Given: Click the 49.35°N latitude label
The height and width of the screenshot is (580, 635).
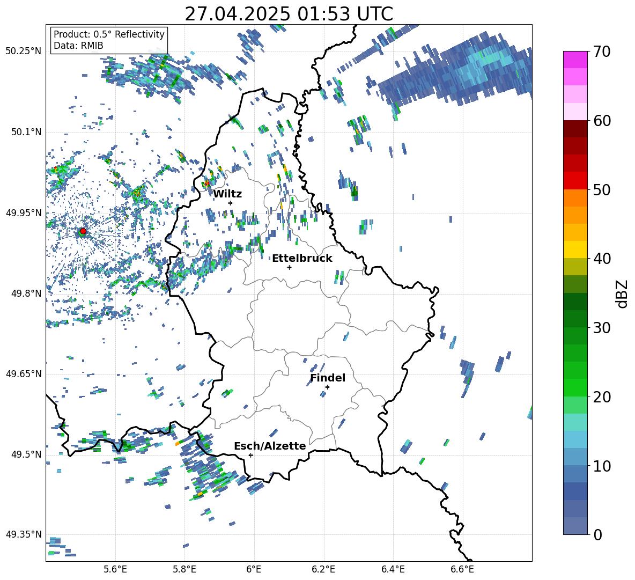Looking at the screenshot, I should tap(24, 534).
